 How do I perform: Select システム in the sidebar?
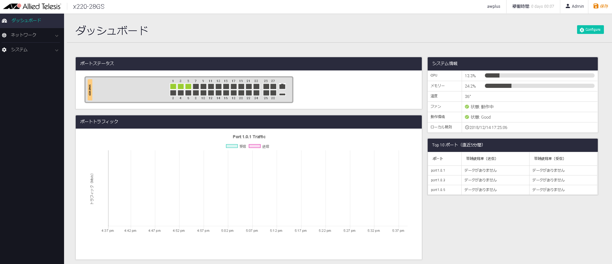point(19,50)
